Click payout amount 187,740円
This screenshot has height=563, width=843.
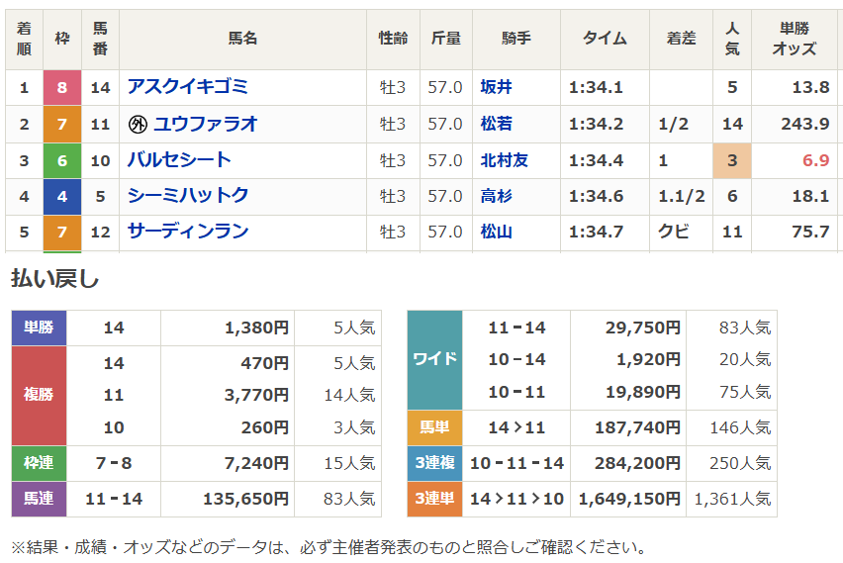(637, 427)
